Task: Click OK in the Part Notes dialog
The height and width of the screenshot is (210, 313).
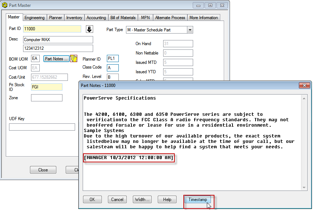Action: tap(92, 200)
